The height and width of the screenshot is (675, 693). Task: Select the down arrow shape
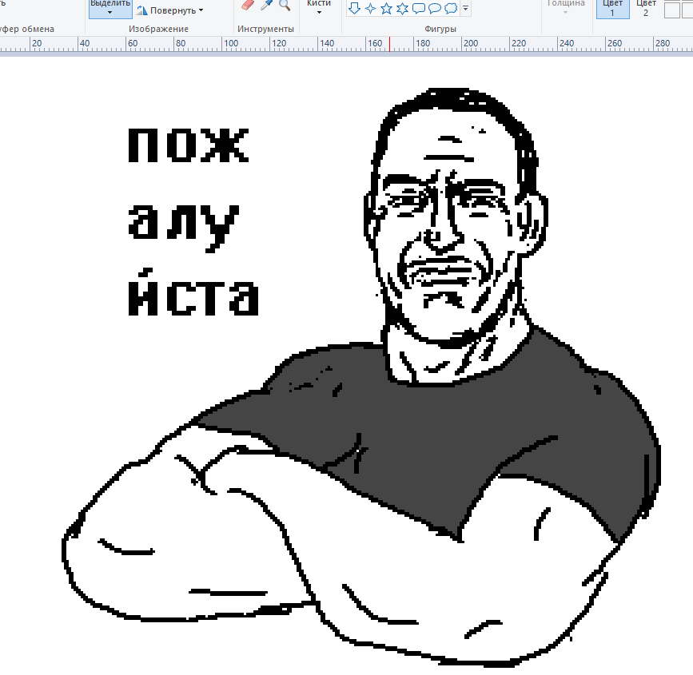click(x=354, y=8)
